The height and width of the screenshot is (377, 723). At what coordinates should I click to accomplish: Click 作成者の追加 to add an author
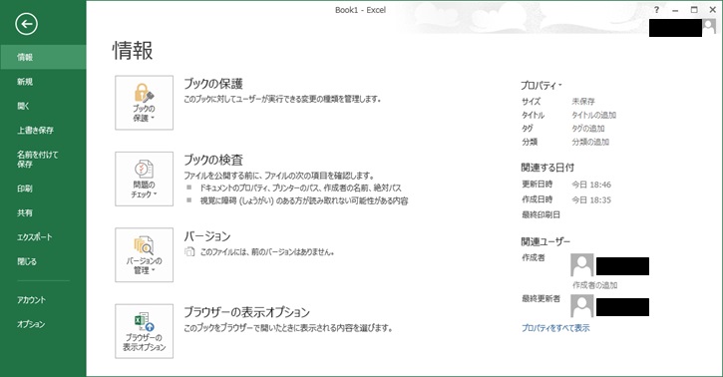(x=594, y=285)
